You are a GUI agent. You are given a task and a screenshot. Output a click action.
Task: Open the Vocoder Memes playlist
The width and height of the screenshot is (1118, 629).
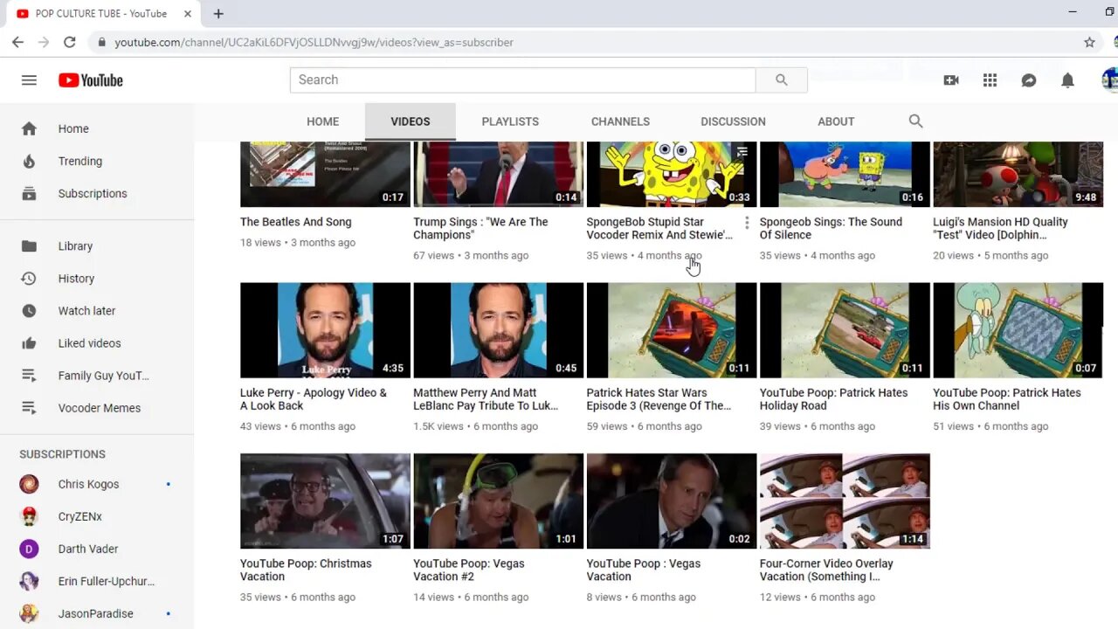[97, 407]
